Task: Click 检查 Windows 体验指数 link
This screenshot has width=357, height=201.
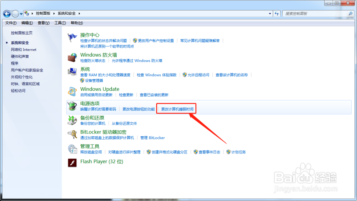Action: tap(156, 75)
